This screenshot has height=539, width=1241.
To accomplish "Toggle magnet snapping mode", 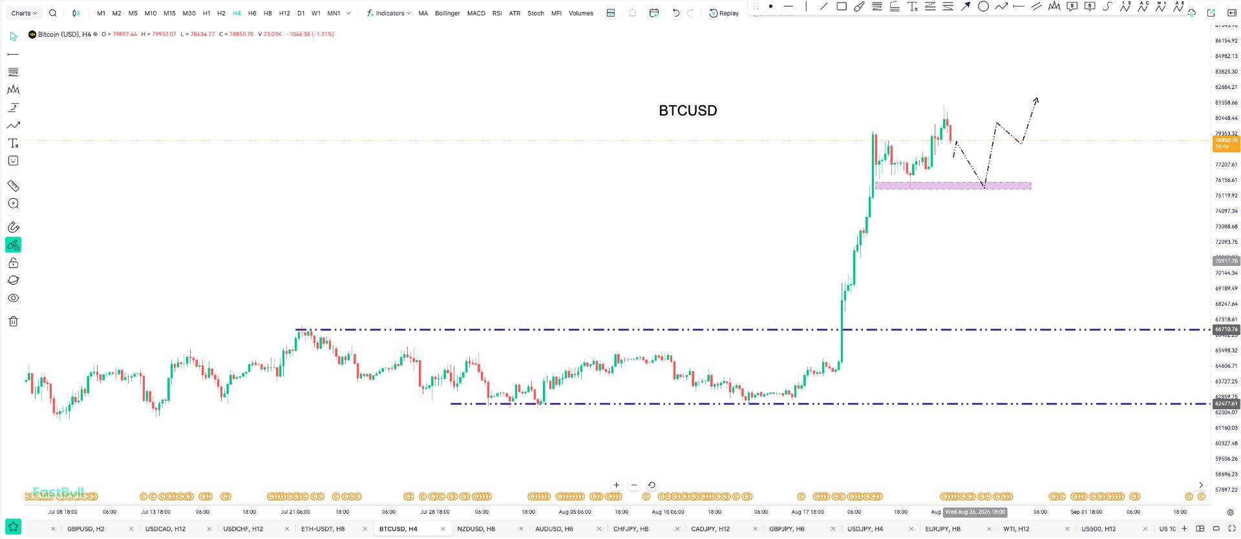I will pyautogui.click(x=13, y=227).
